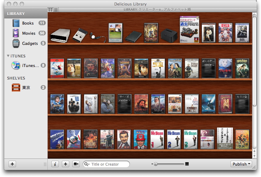Show item info with the i button
This screenshot has height=177, width=261.
point(55,164)
